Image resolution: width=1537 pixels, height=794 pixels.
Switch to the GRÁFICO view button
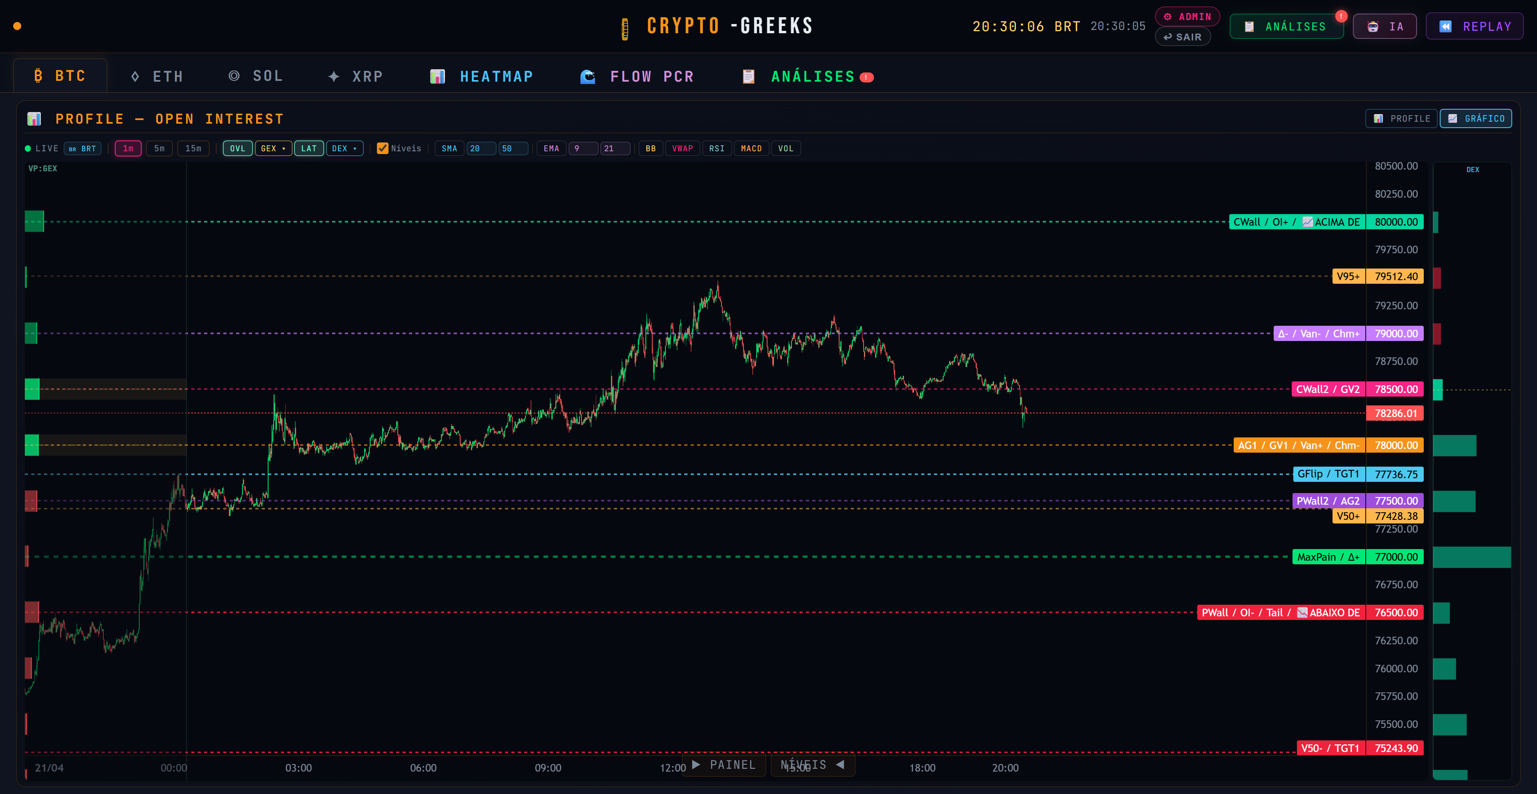tap(1475, 118)
